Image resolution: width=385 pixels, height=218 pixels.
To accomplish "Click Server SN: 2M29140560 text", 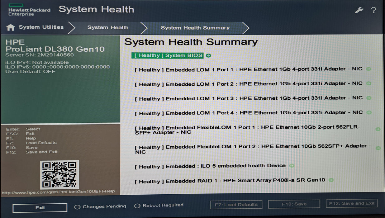I will [40, 55].
